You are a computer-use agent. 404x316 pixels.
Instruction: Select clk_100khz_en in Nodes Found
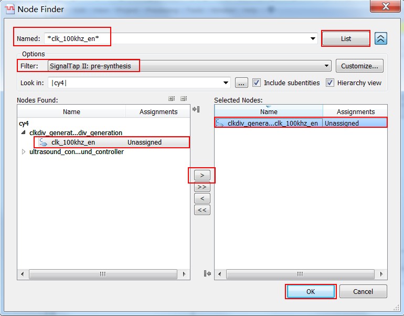(x=73, y=142)
